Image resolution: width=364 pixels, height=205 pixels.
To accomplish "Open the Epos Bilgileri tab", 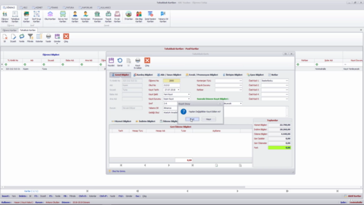I will (x=255, y=75).
